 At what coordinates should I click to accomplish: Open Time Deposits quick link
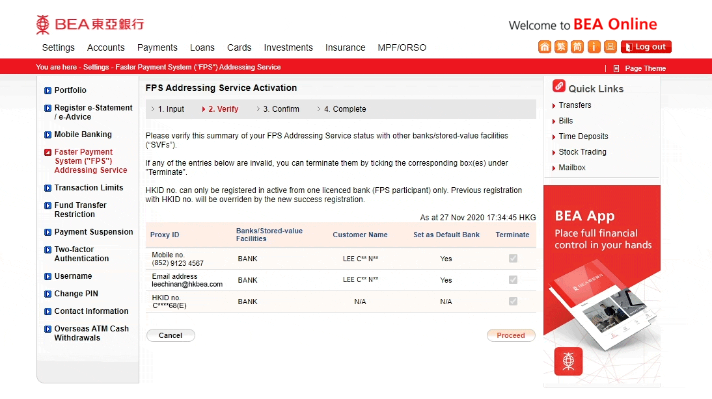[x=583, y=136]
